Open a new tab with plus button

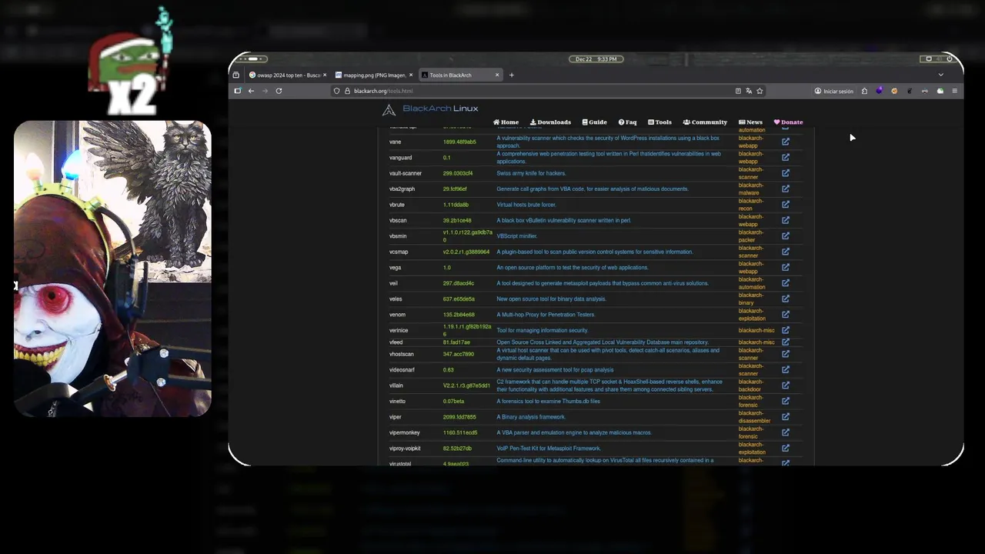tap(512, 75)
